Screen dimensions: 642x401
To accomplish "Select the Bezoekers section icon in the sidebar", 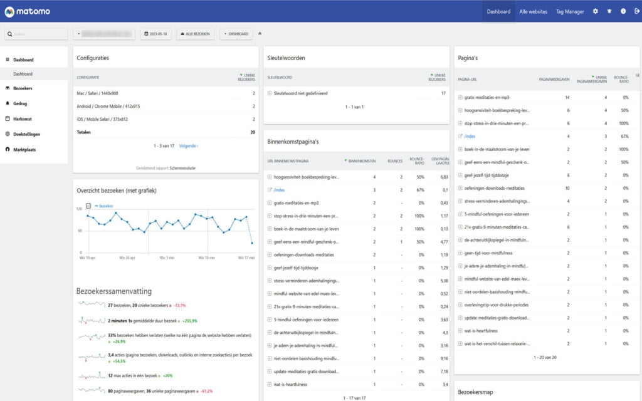I will point(9,88).
